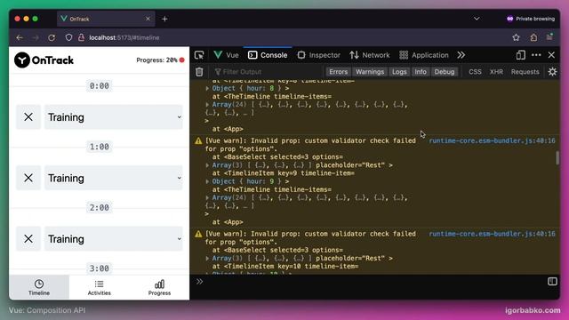The image size is (569, 320).
Task: Open a new browser tab
Action: [x=164, y=19]
